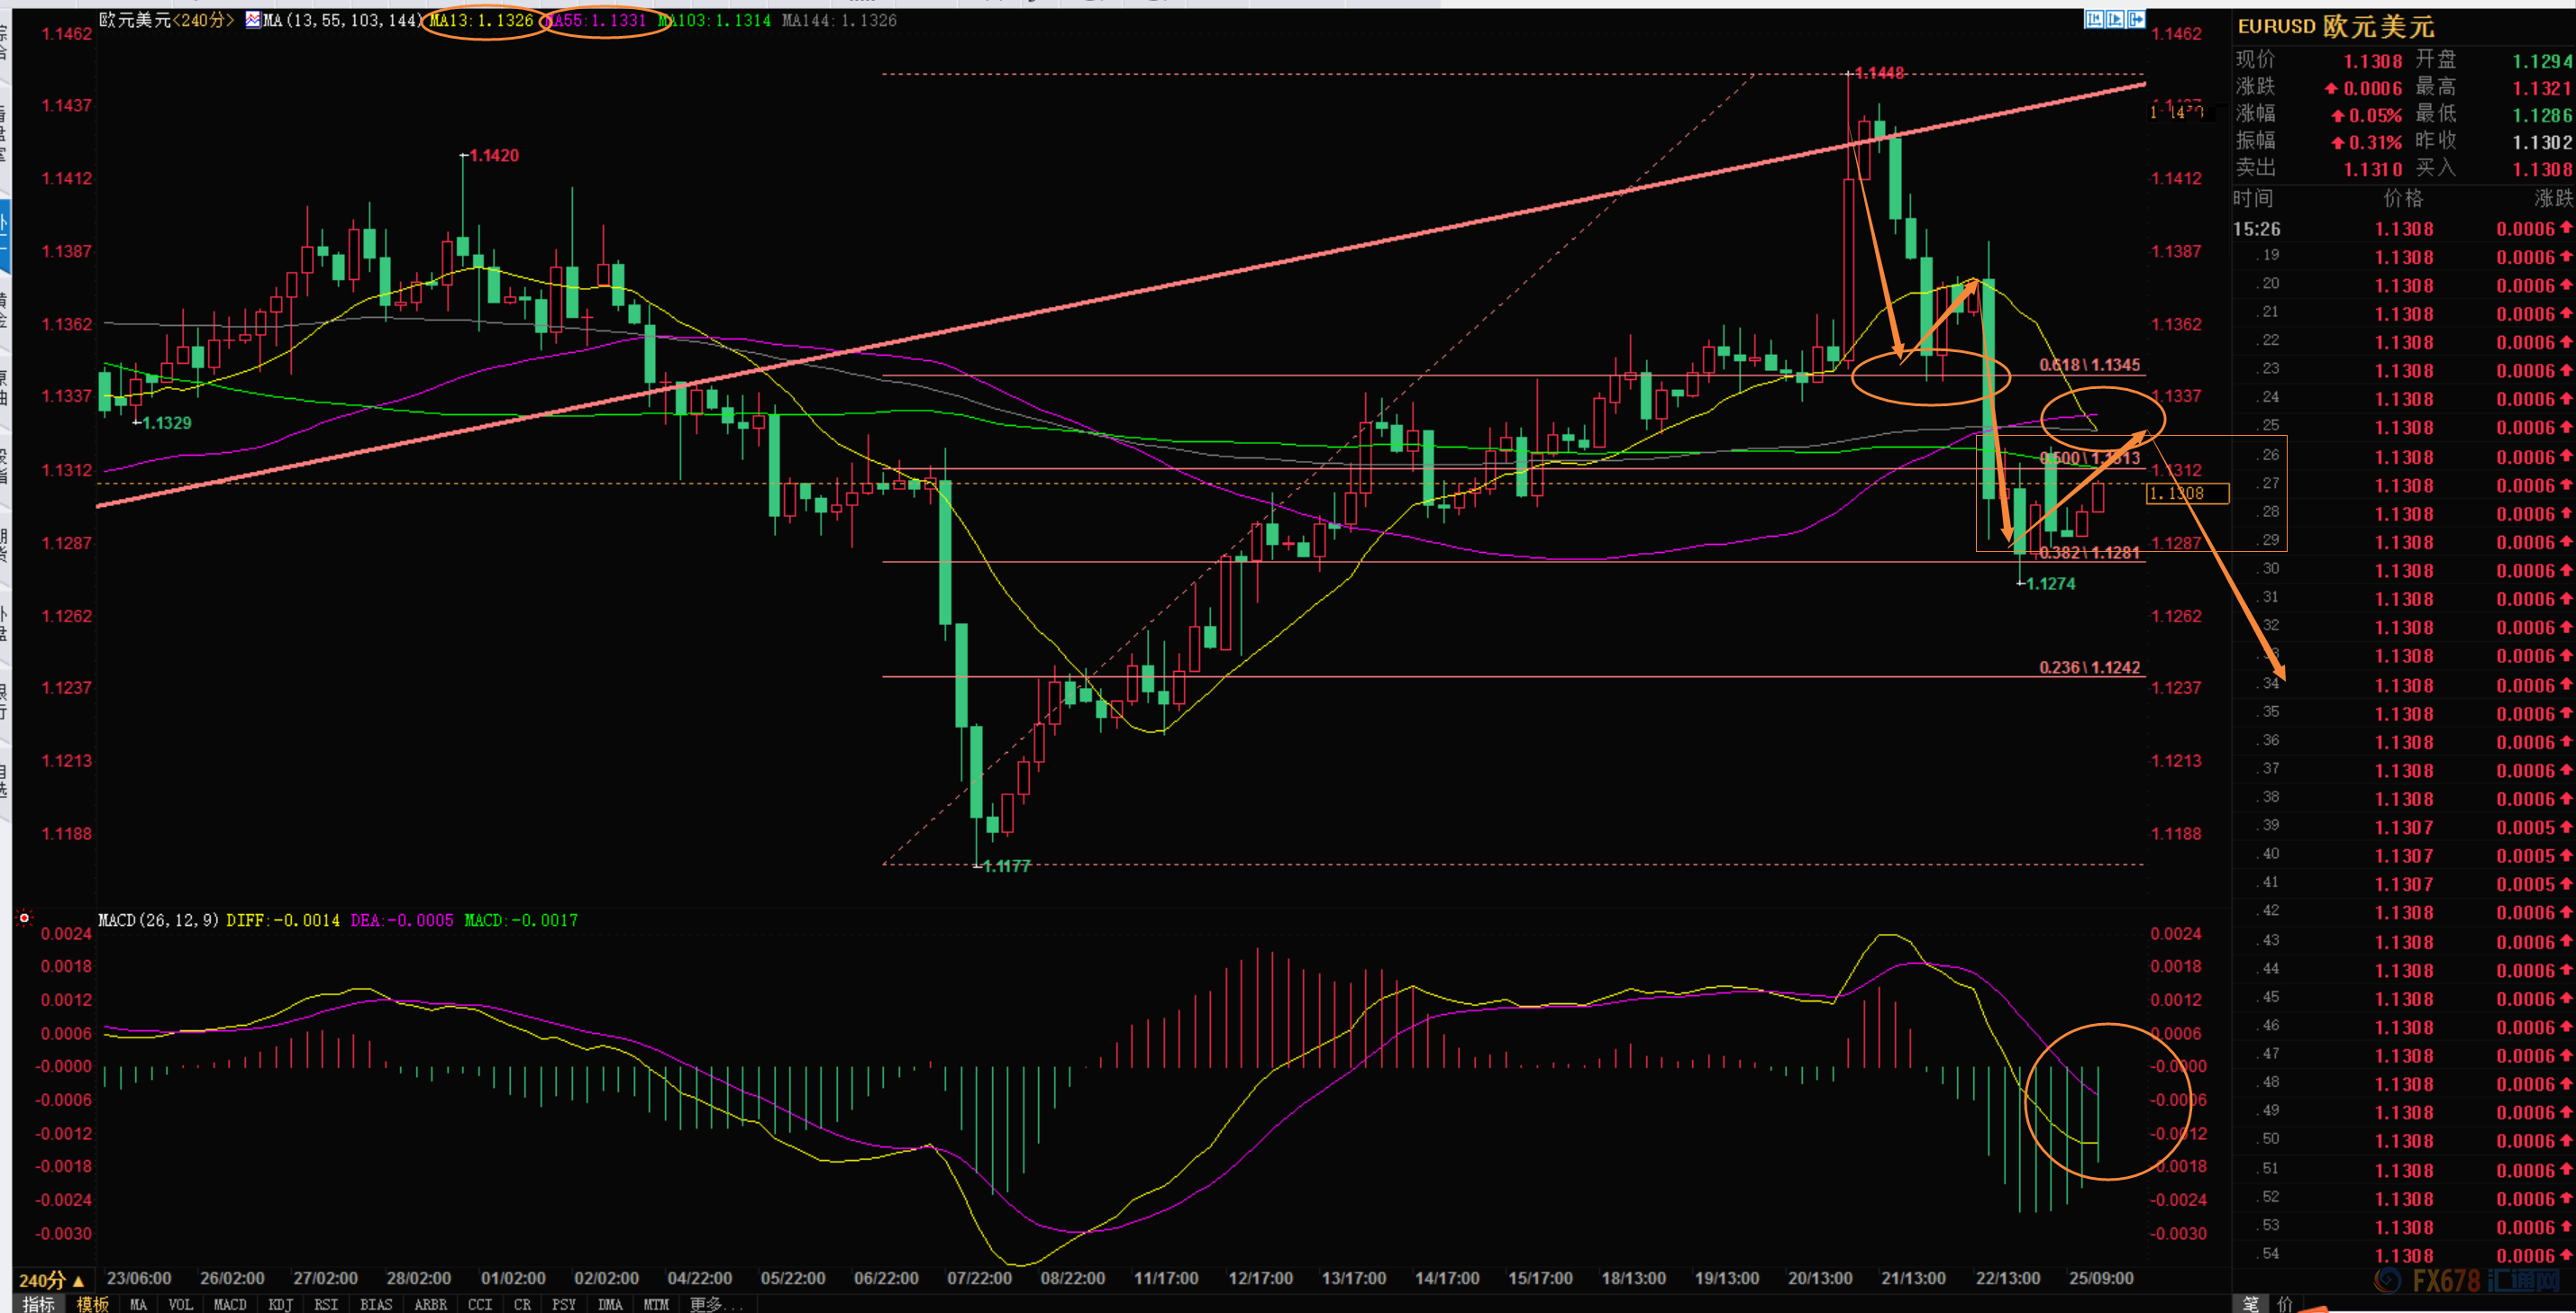Select the RSI indicator
Image resolution: width=2576 pixels, height=1313 pixels.
coord(325,1304)
